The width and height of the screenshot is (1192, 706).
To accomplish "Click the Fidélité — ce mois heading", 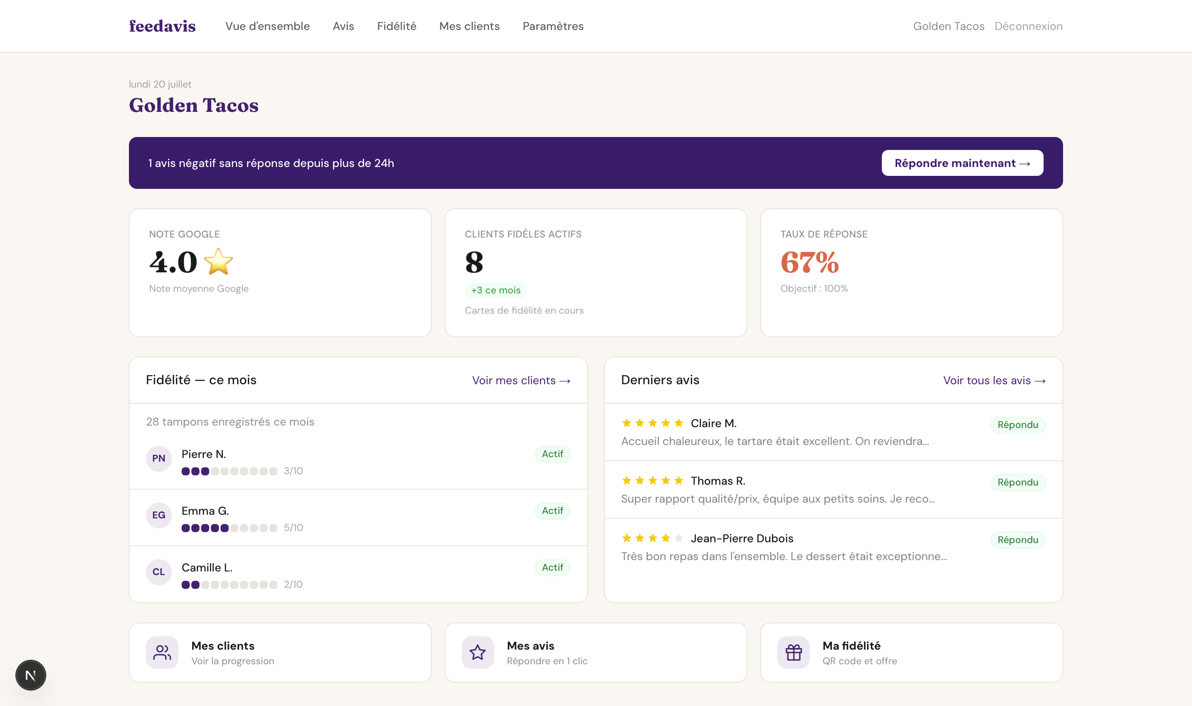I will 201,380.
